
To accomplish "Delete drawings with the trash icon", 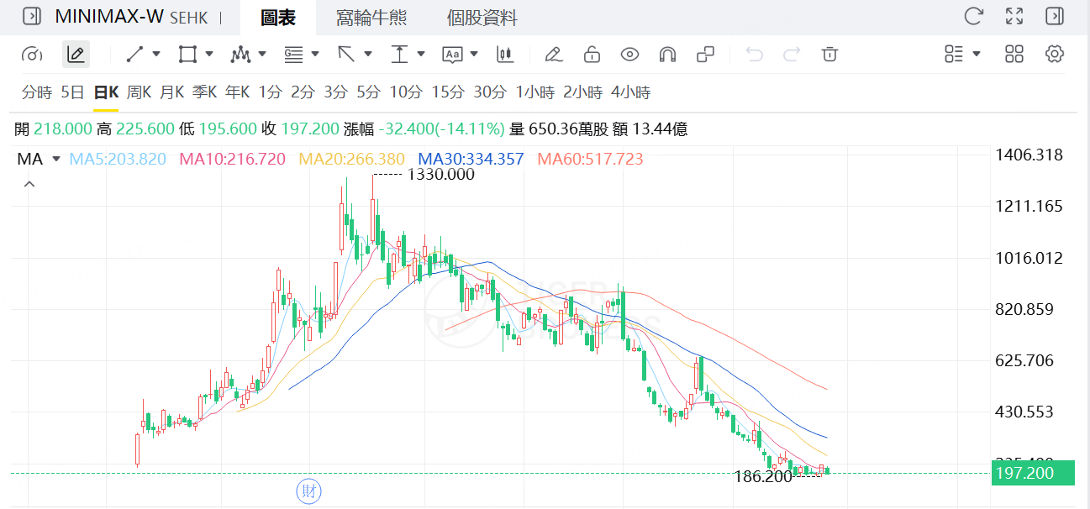I will 829,55.
